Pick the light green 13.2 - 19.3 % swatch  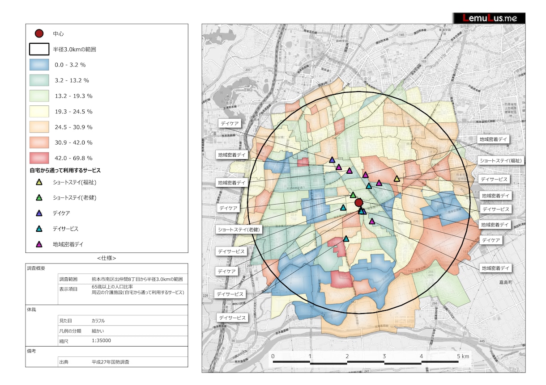click(x=39, y=96)
